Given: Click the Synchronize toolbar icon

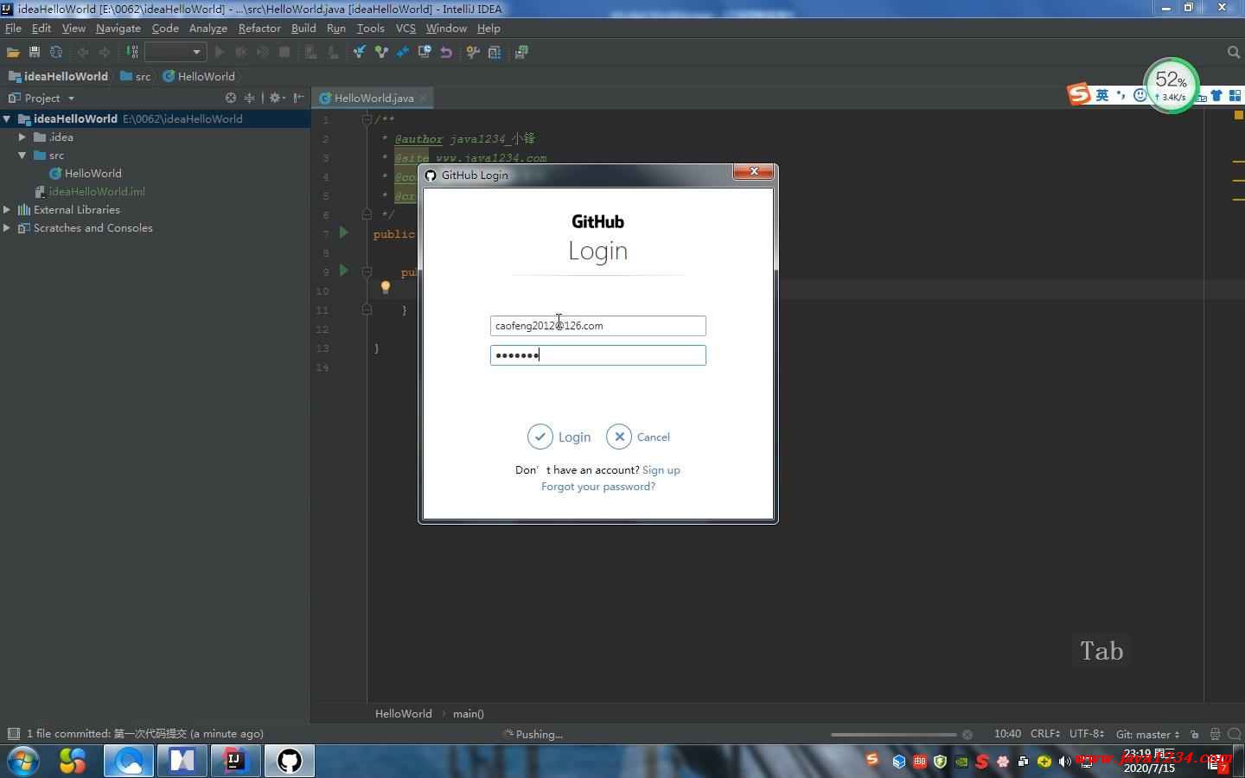Looking at the screenshot, I should coord(56,52).
